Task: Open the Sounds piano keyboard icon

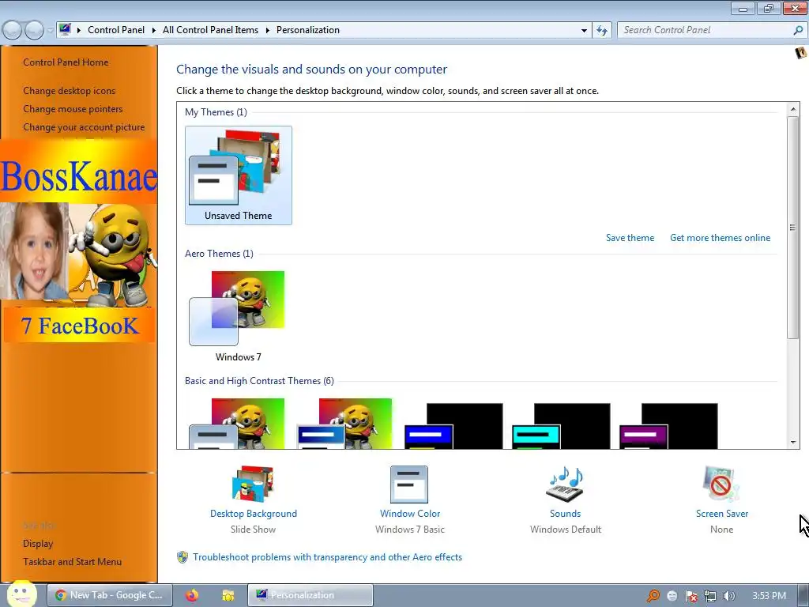Action: coord(565,484)
